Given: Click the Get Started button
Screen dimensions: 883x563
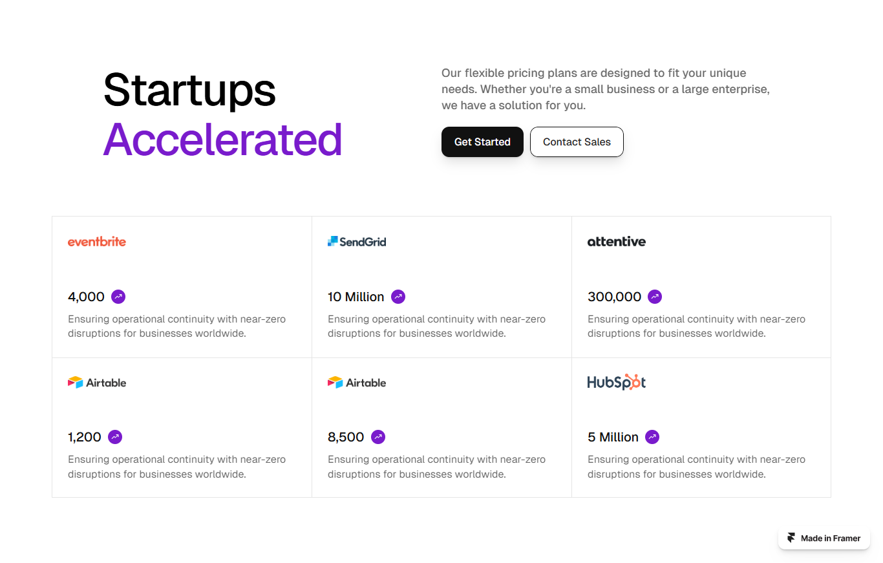Looking at the screenshot, I should tap(482, 142).
